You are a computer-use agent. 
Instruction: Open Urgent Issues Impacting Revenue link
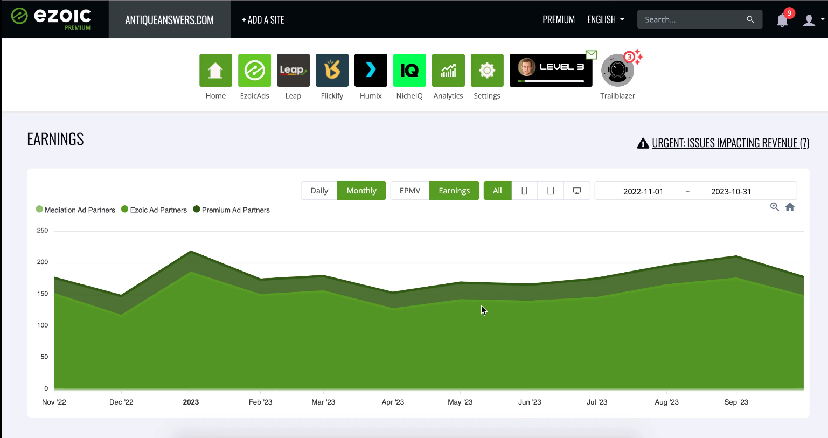(x=730, y=143)
